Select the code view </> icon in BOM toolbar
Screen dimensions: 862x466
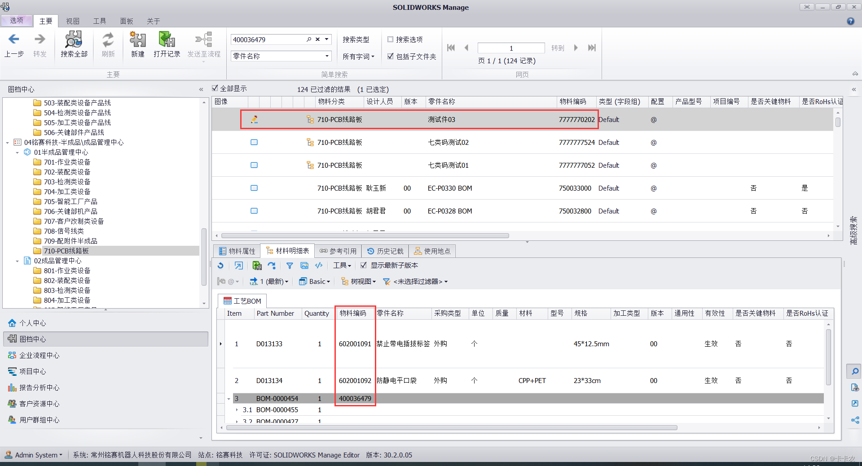pyautogui.click(x=319, y=266)
